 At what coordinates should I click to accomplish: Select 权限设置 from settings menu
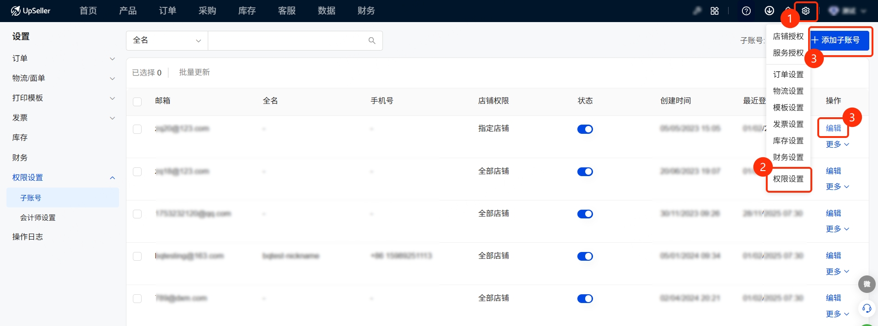point(788,179)
